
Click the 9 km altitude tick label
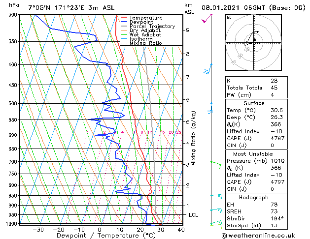coord(187,30)
